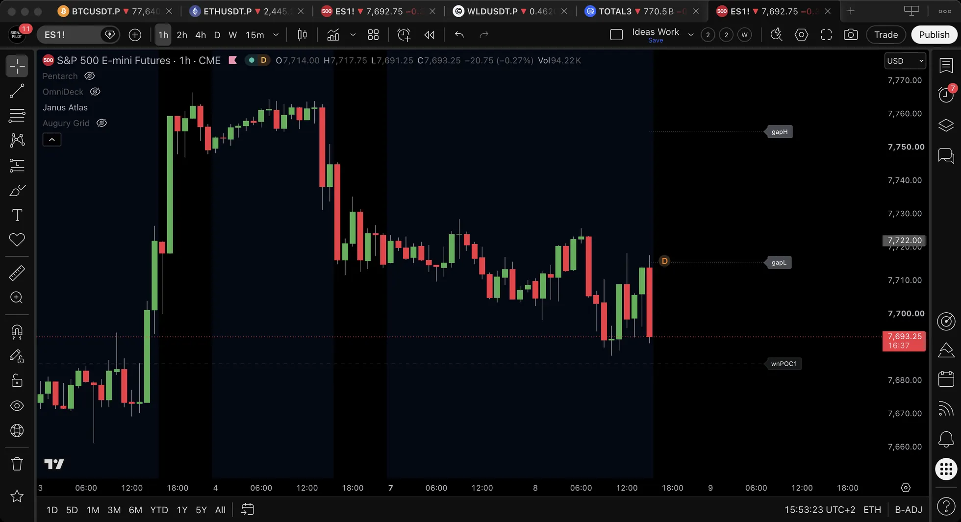The height and width of the screenshot is (522, 961).
Task: Select the text annotation tool
Action: [17, 215]
